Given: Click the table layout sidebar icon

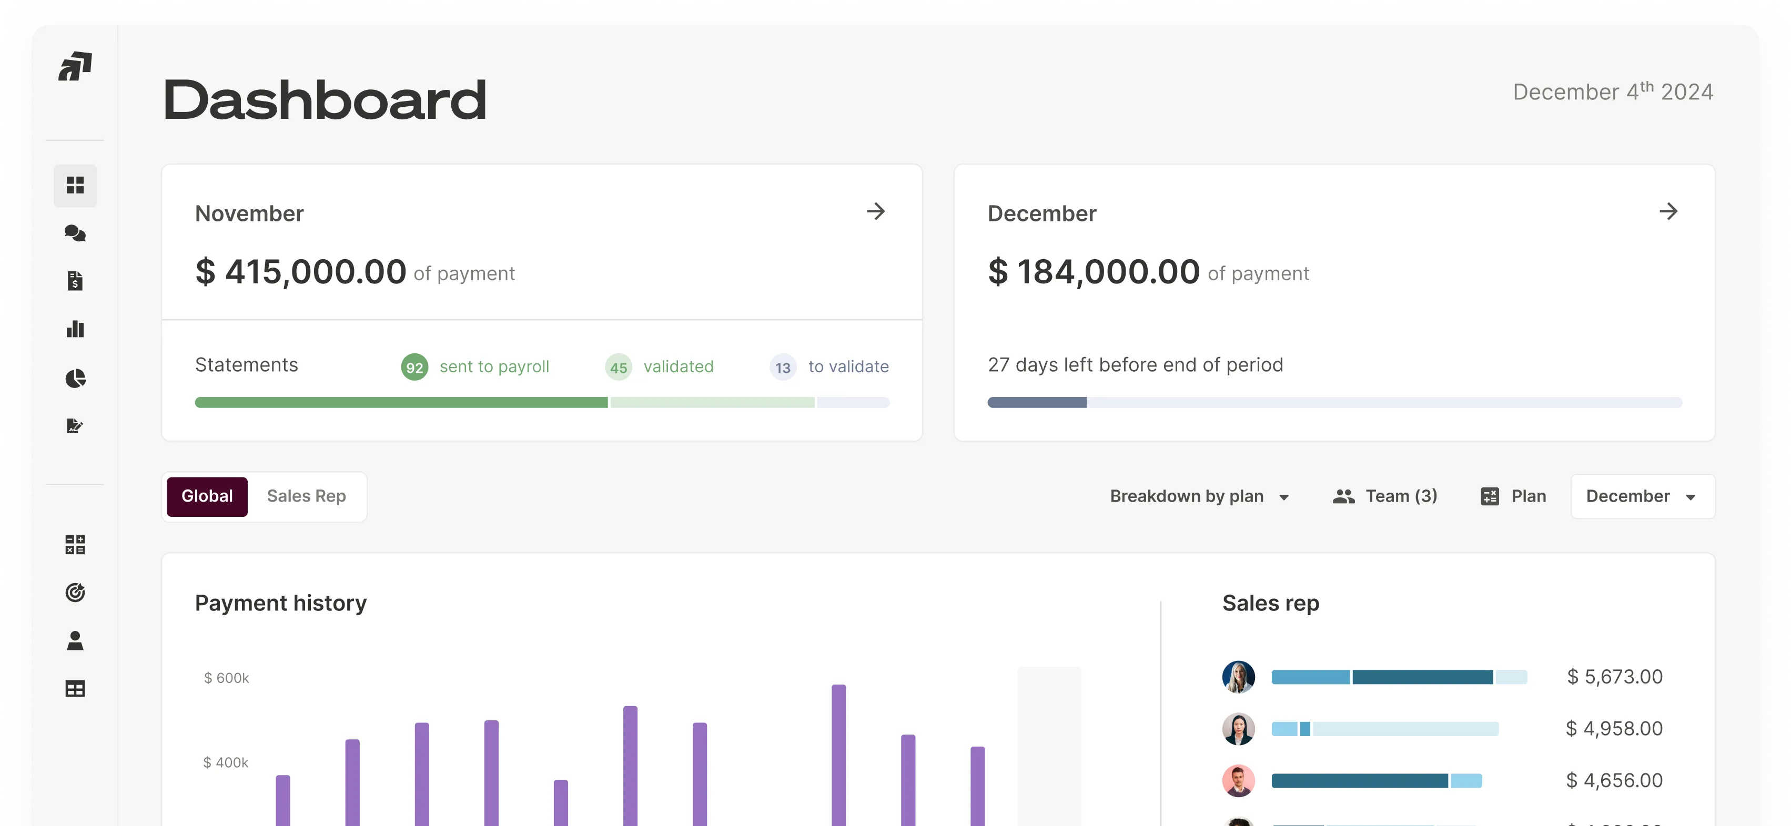Looking at the screenshot, I should (75, 688).
